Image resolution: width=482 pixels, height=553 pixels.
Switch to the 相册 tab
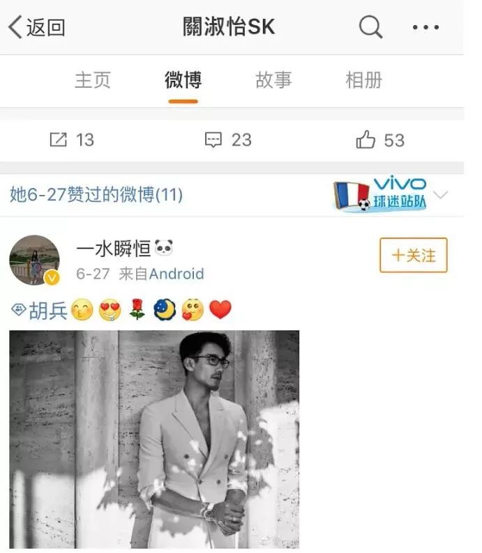click(363, 80)
